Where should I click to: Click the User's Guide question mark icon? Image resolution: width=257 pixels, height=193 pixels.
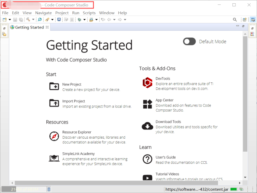147,159
